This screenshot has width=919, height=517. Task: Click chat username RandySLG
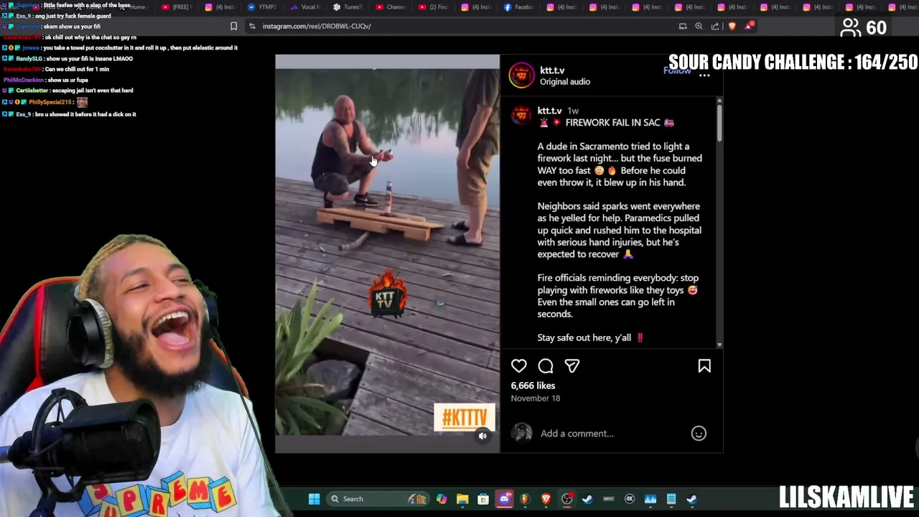(29, 59)
